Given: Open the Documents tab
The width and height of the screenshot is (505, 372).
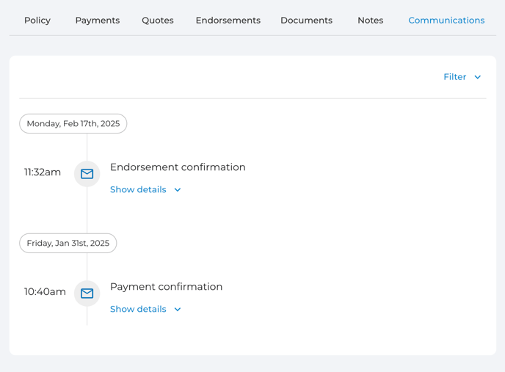Looking at the screenshot, I should pyautogui.click(x=306, y=21).
